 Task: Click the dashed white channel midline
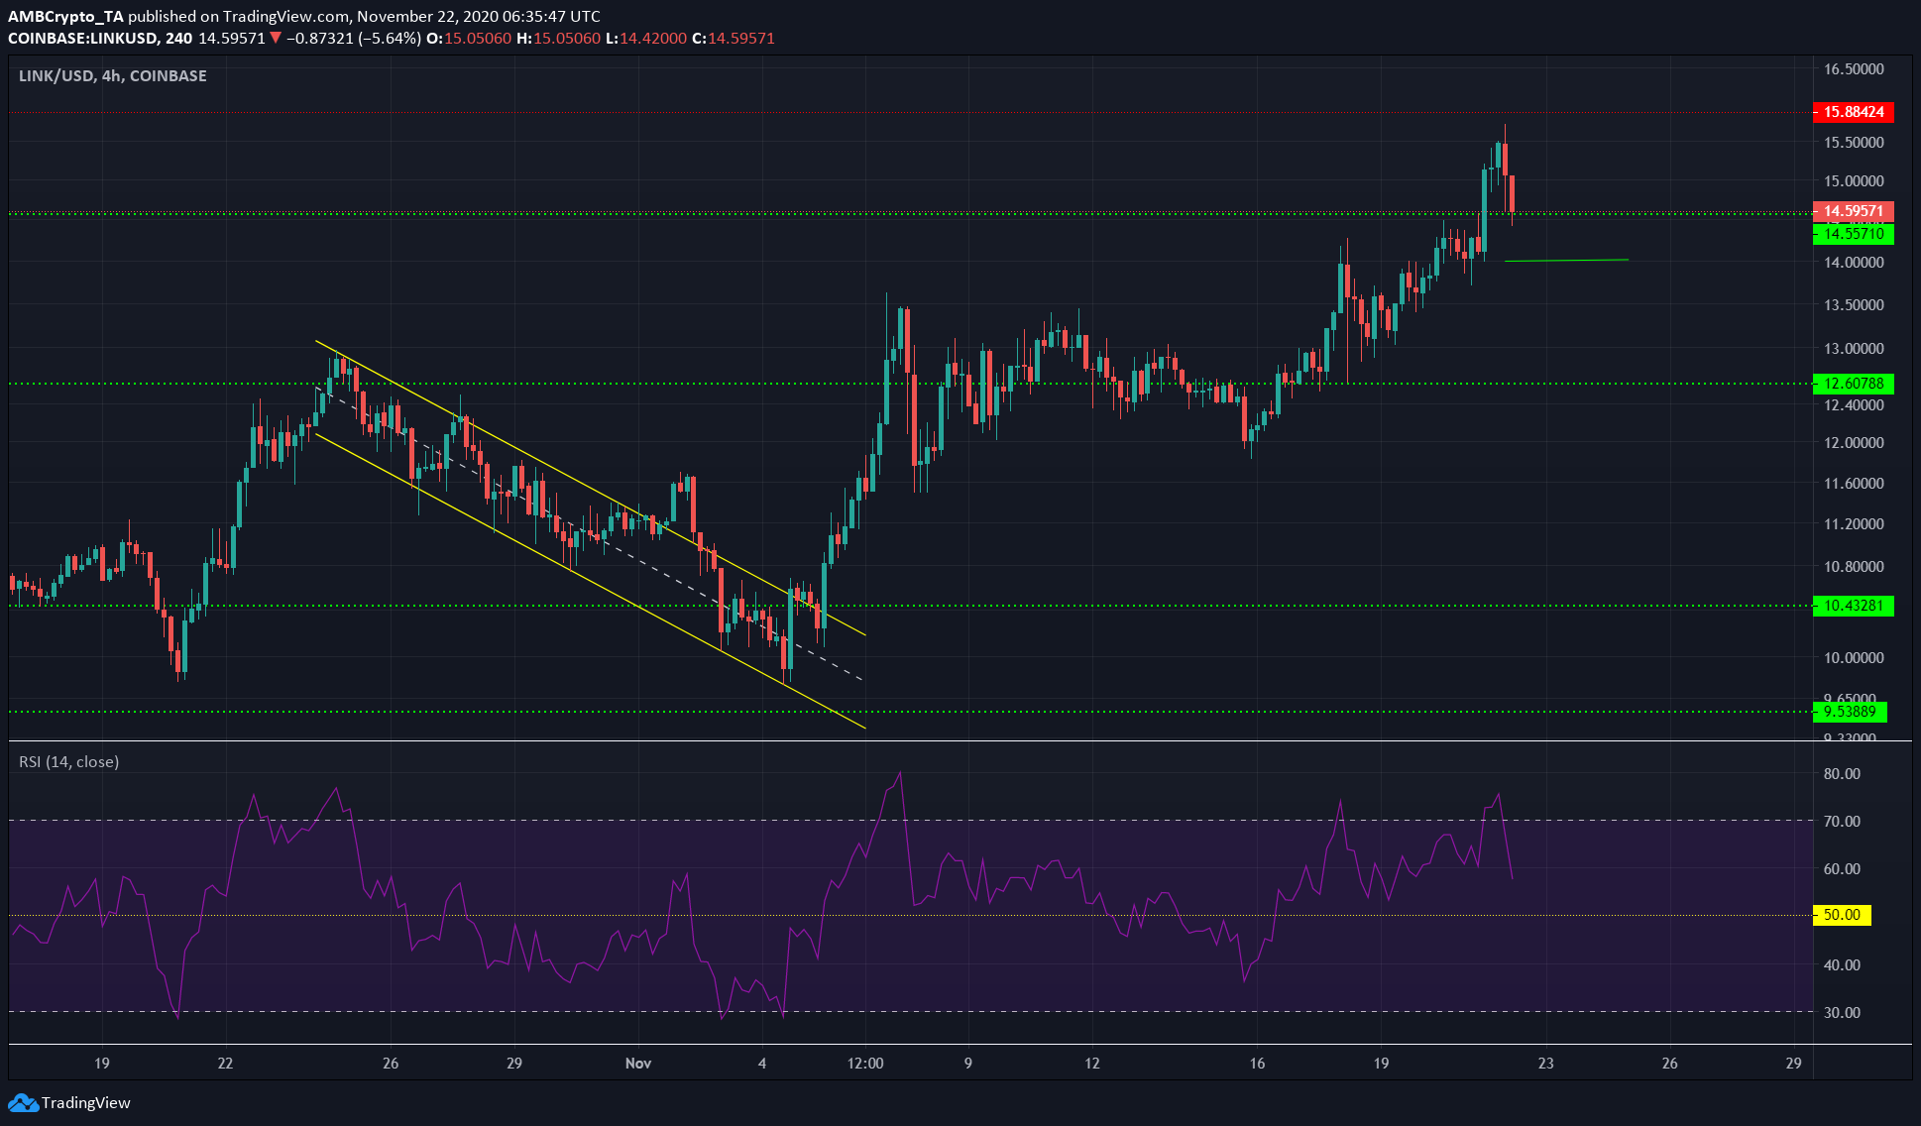[589, 533]
